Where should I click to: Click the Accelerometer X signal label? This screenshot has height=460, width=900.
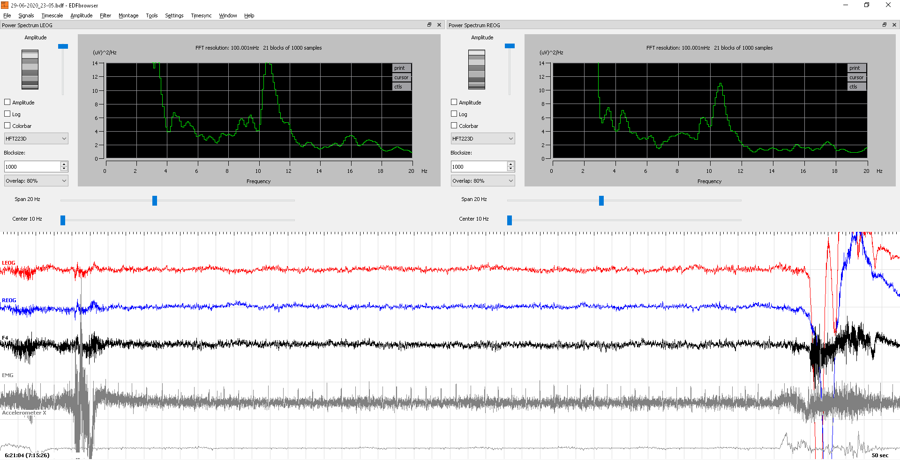click(x=24, y=413)
